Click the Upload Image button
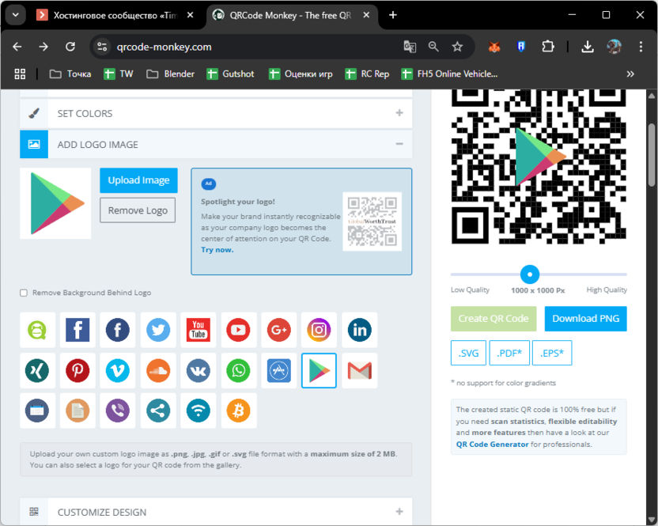Screen dimensions: 658x526 [138, 180]
